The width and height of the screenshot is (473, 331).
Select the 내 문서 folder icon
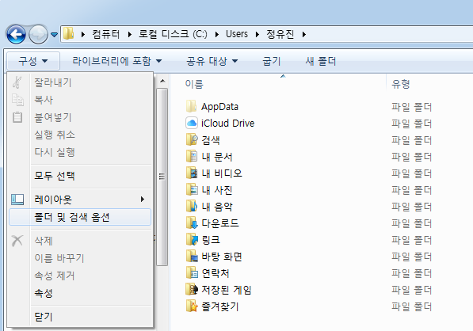click(192, 157)
